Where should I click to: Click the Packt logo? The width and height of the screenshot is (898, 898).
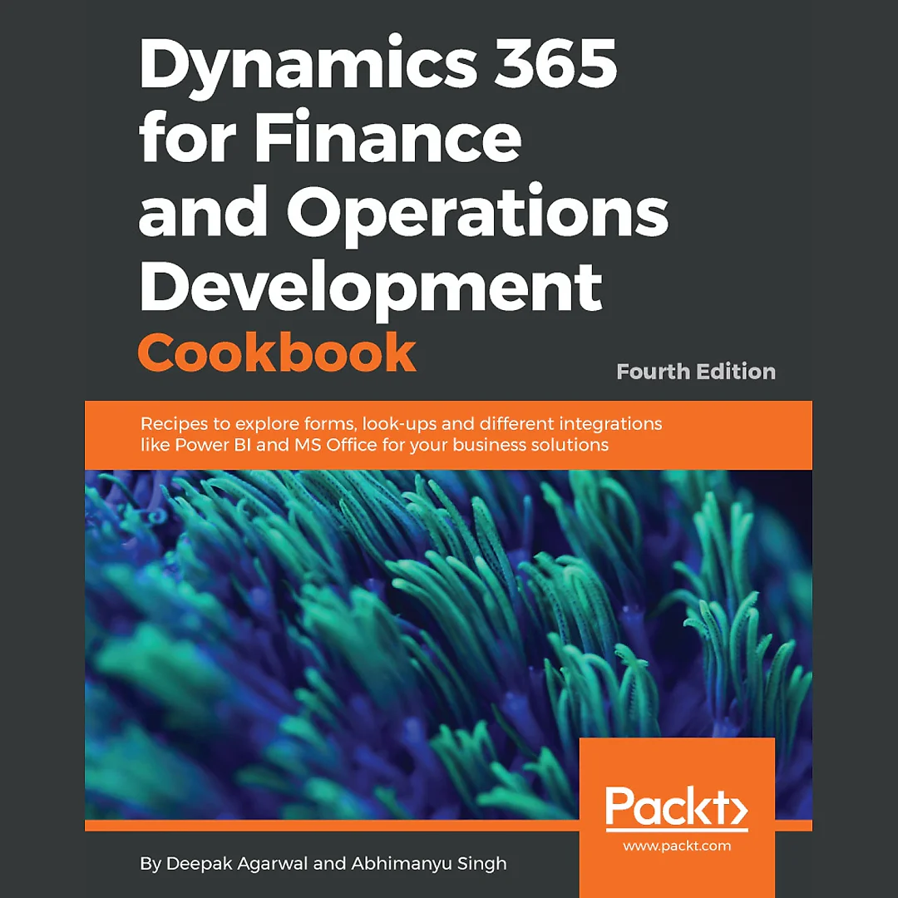(677, 809)
